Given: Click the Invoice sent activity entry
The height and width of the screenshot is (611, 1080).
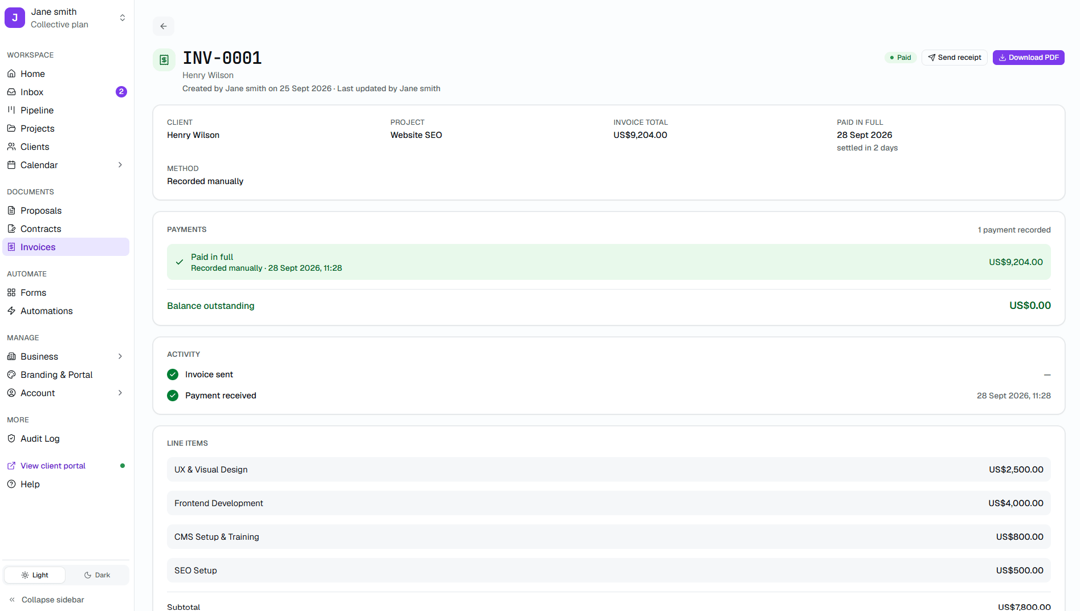Looking at the screenshot, I should (609, 374).
